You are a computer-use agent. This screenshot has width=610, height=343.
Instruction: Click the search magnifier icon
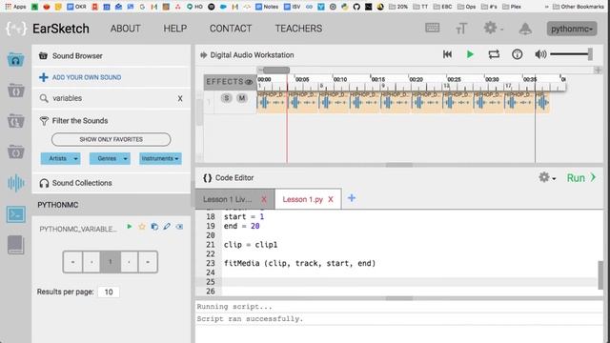(44, 98)
